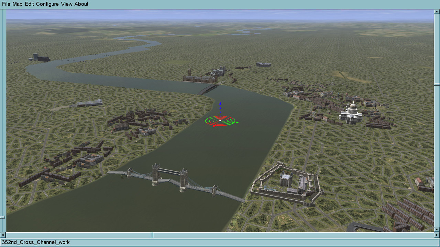Open the Configure menu
Screen dimensions: 440x247
(x=47, y=4)
